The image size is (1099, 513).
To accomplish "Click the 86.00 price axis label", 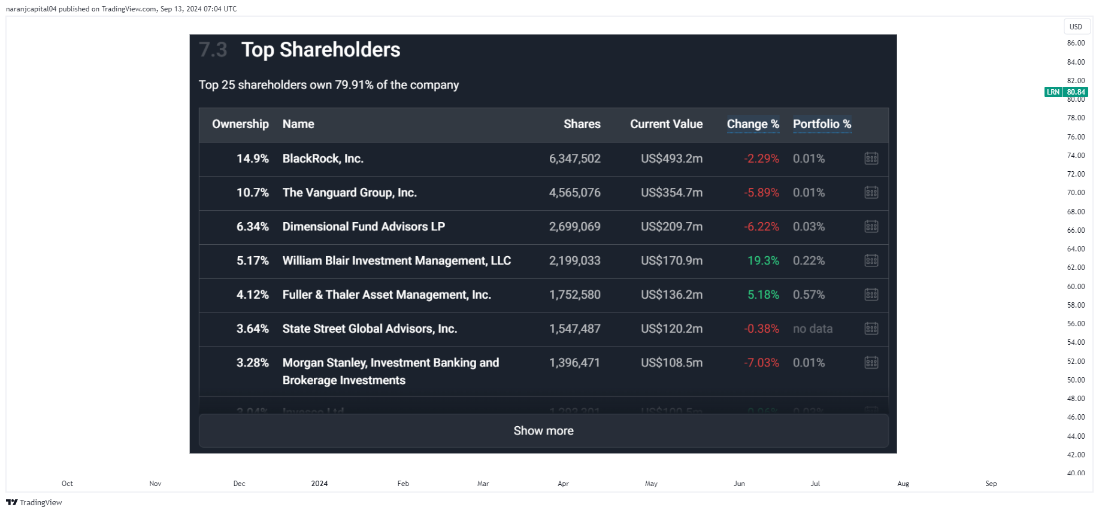I will click(x=1076, y=43).
